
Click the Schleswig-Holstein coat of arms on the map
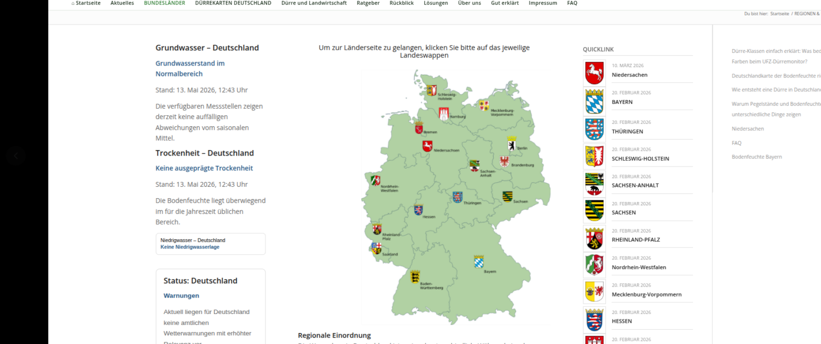click(431, 90)
